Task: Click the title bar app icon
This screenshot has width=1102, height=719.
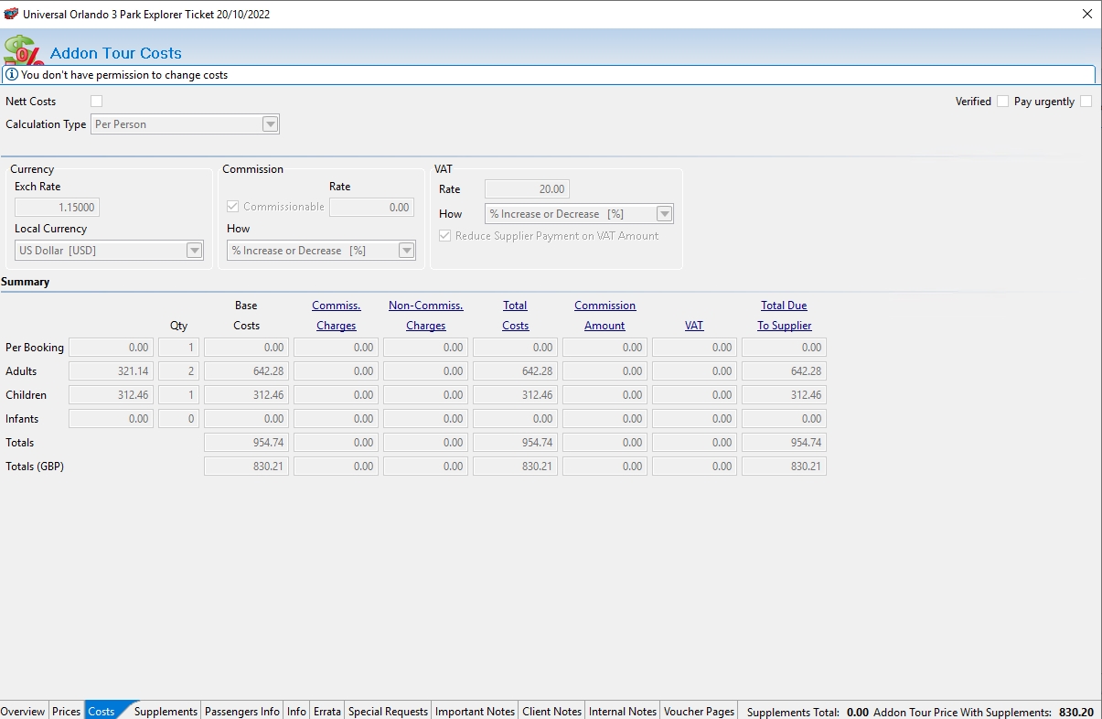Action: [x=11, y=14]
